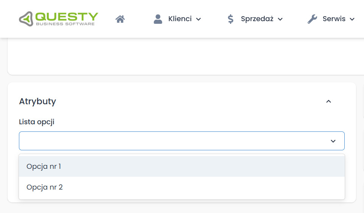Choose Opcja nr 2 from list
Screen dimensions: 364x213
tap(45, 187)
